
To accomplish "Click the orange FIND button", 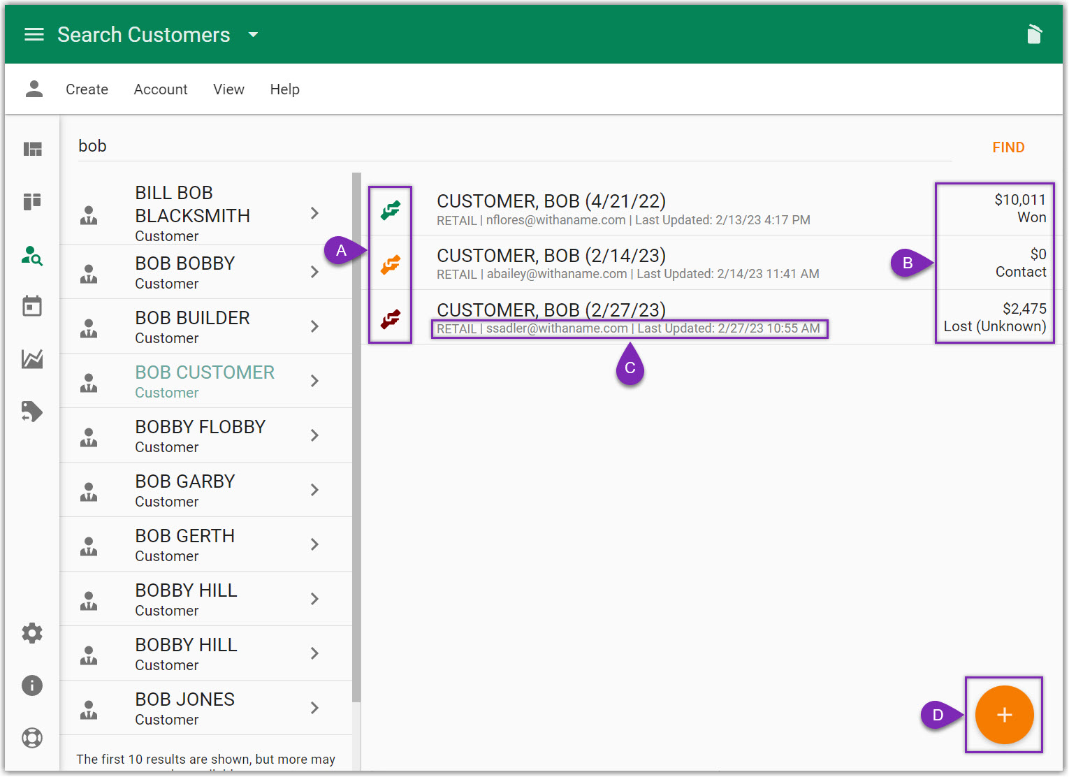I will click(1008, 147).
